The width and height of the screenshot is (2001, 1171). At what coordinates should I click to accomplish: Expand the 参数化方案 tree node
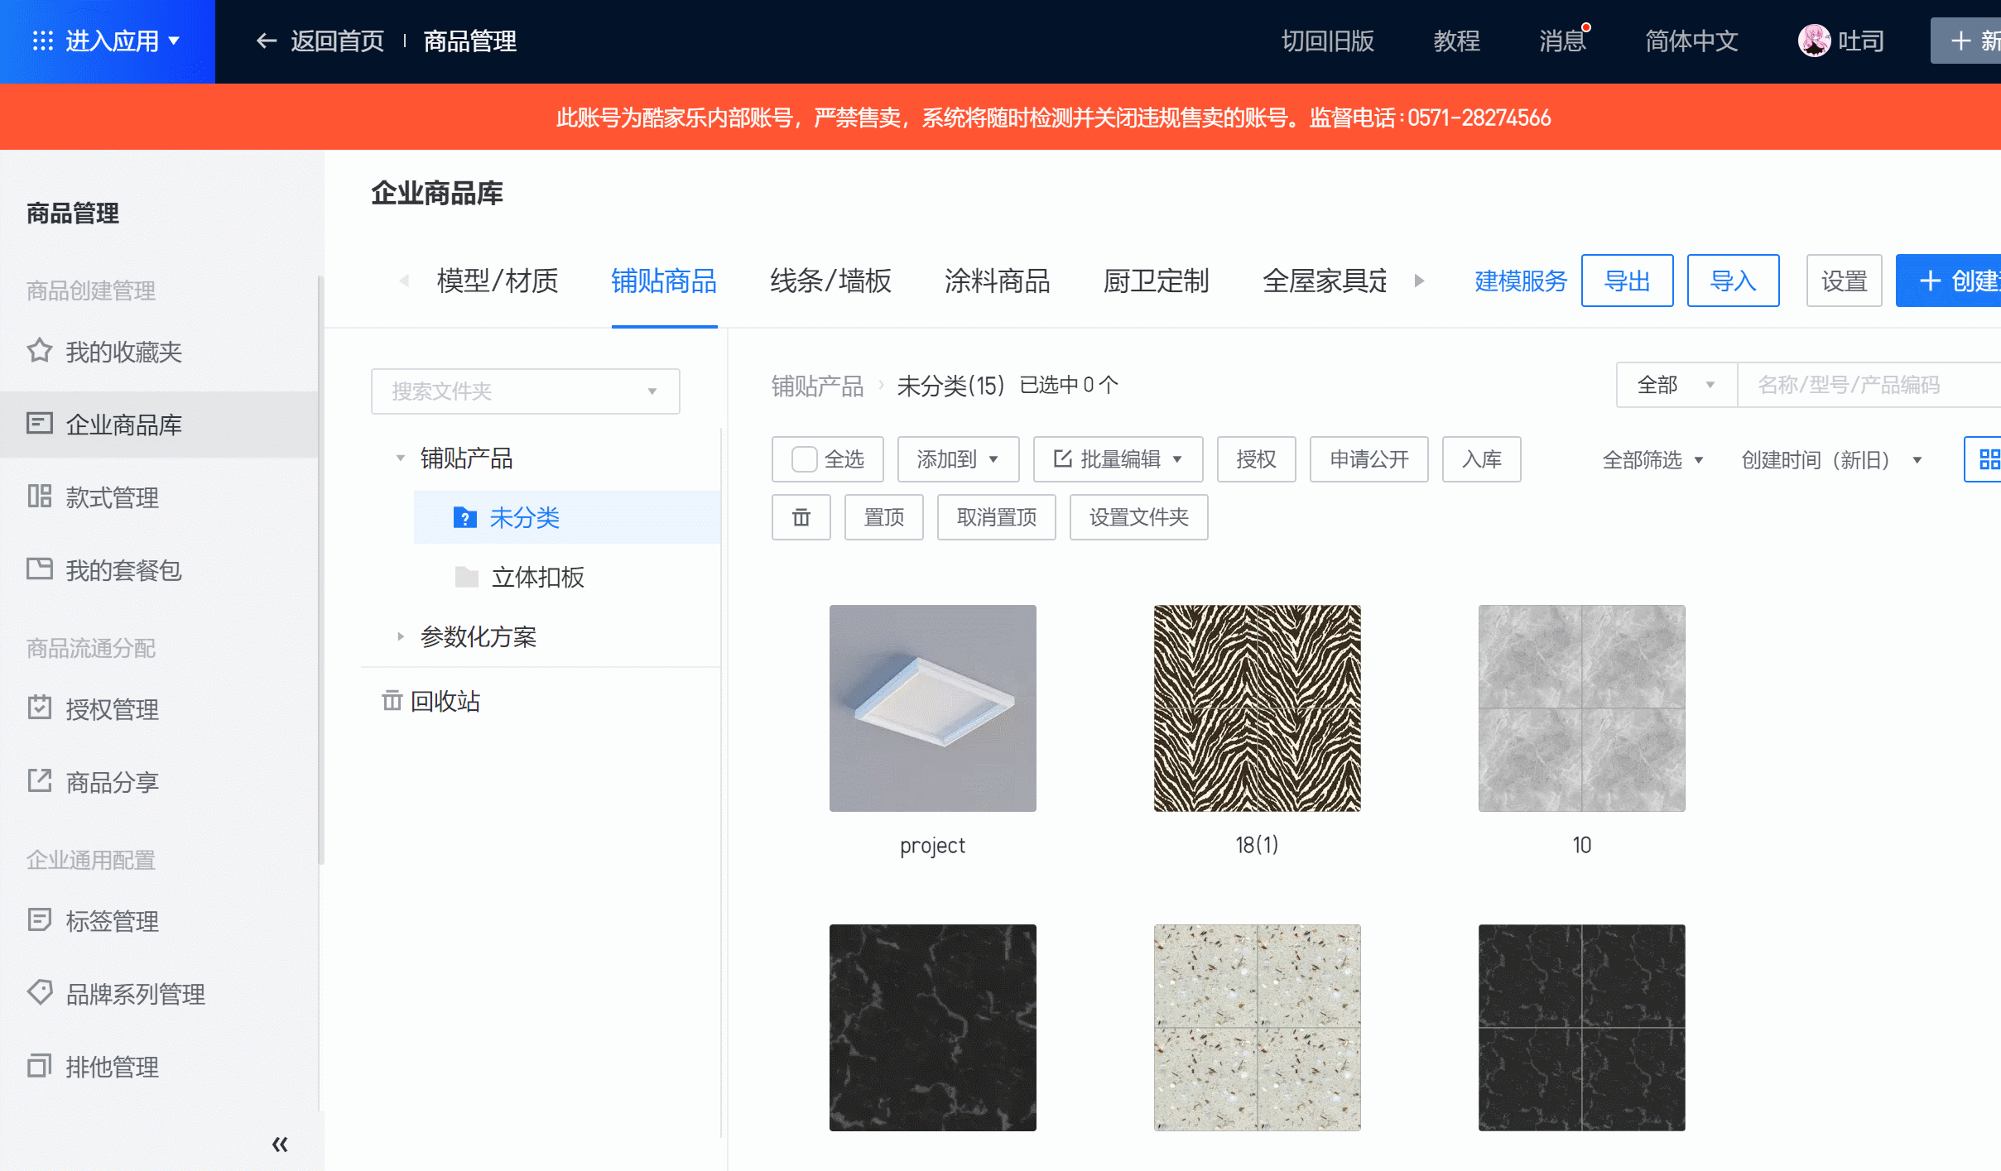click(401, 636)
